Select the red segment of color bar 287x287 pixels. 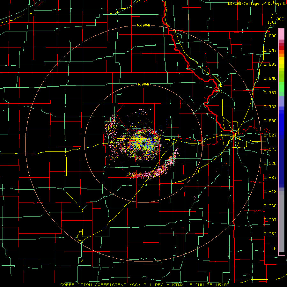pyautogui.click(x=282, y=48)
